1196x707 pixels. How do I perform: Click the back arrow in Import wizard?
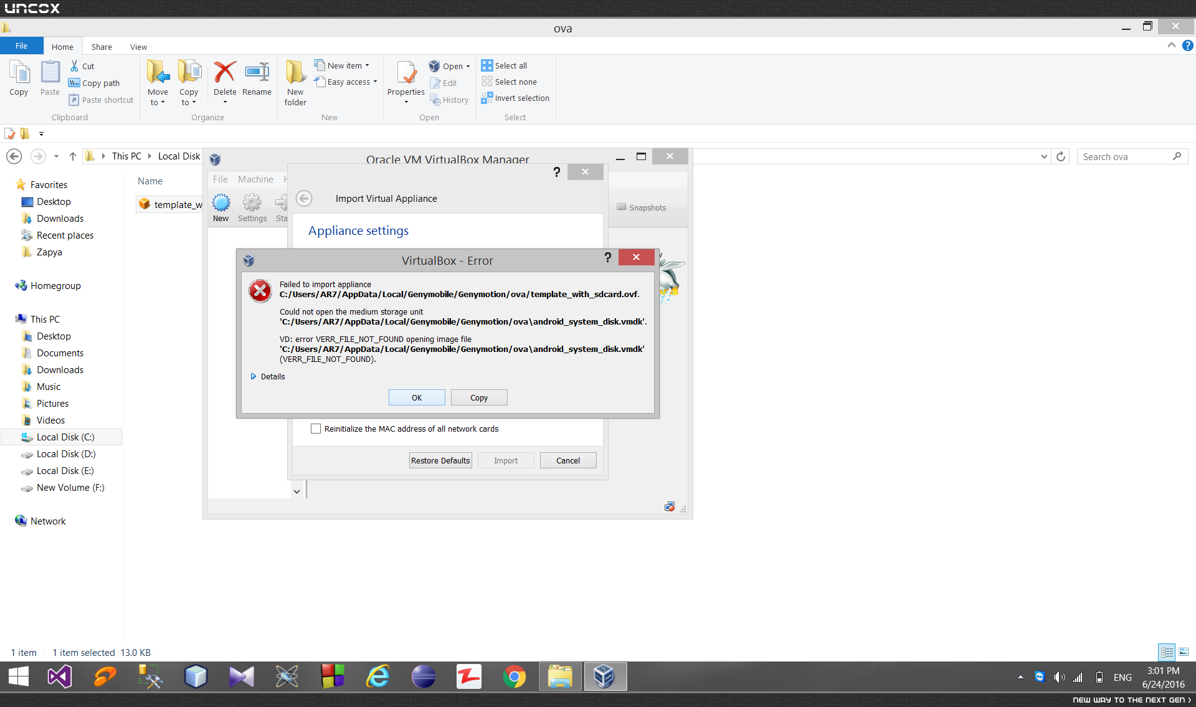coord(304,198)
